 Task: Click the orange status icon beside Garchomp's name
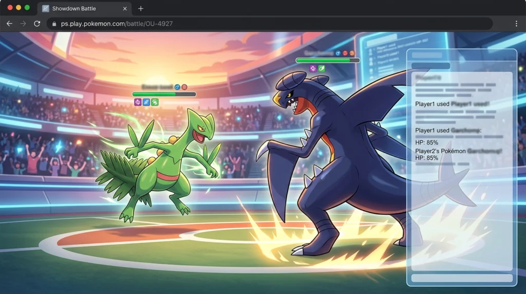click(x=352, y=53)
